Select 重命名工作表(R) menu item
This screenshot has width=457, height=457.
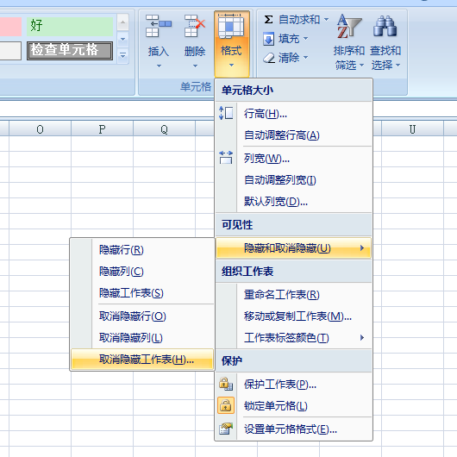coord(294,295)
